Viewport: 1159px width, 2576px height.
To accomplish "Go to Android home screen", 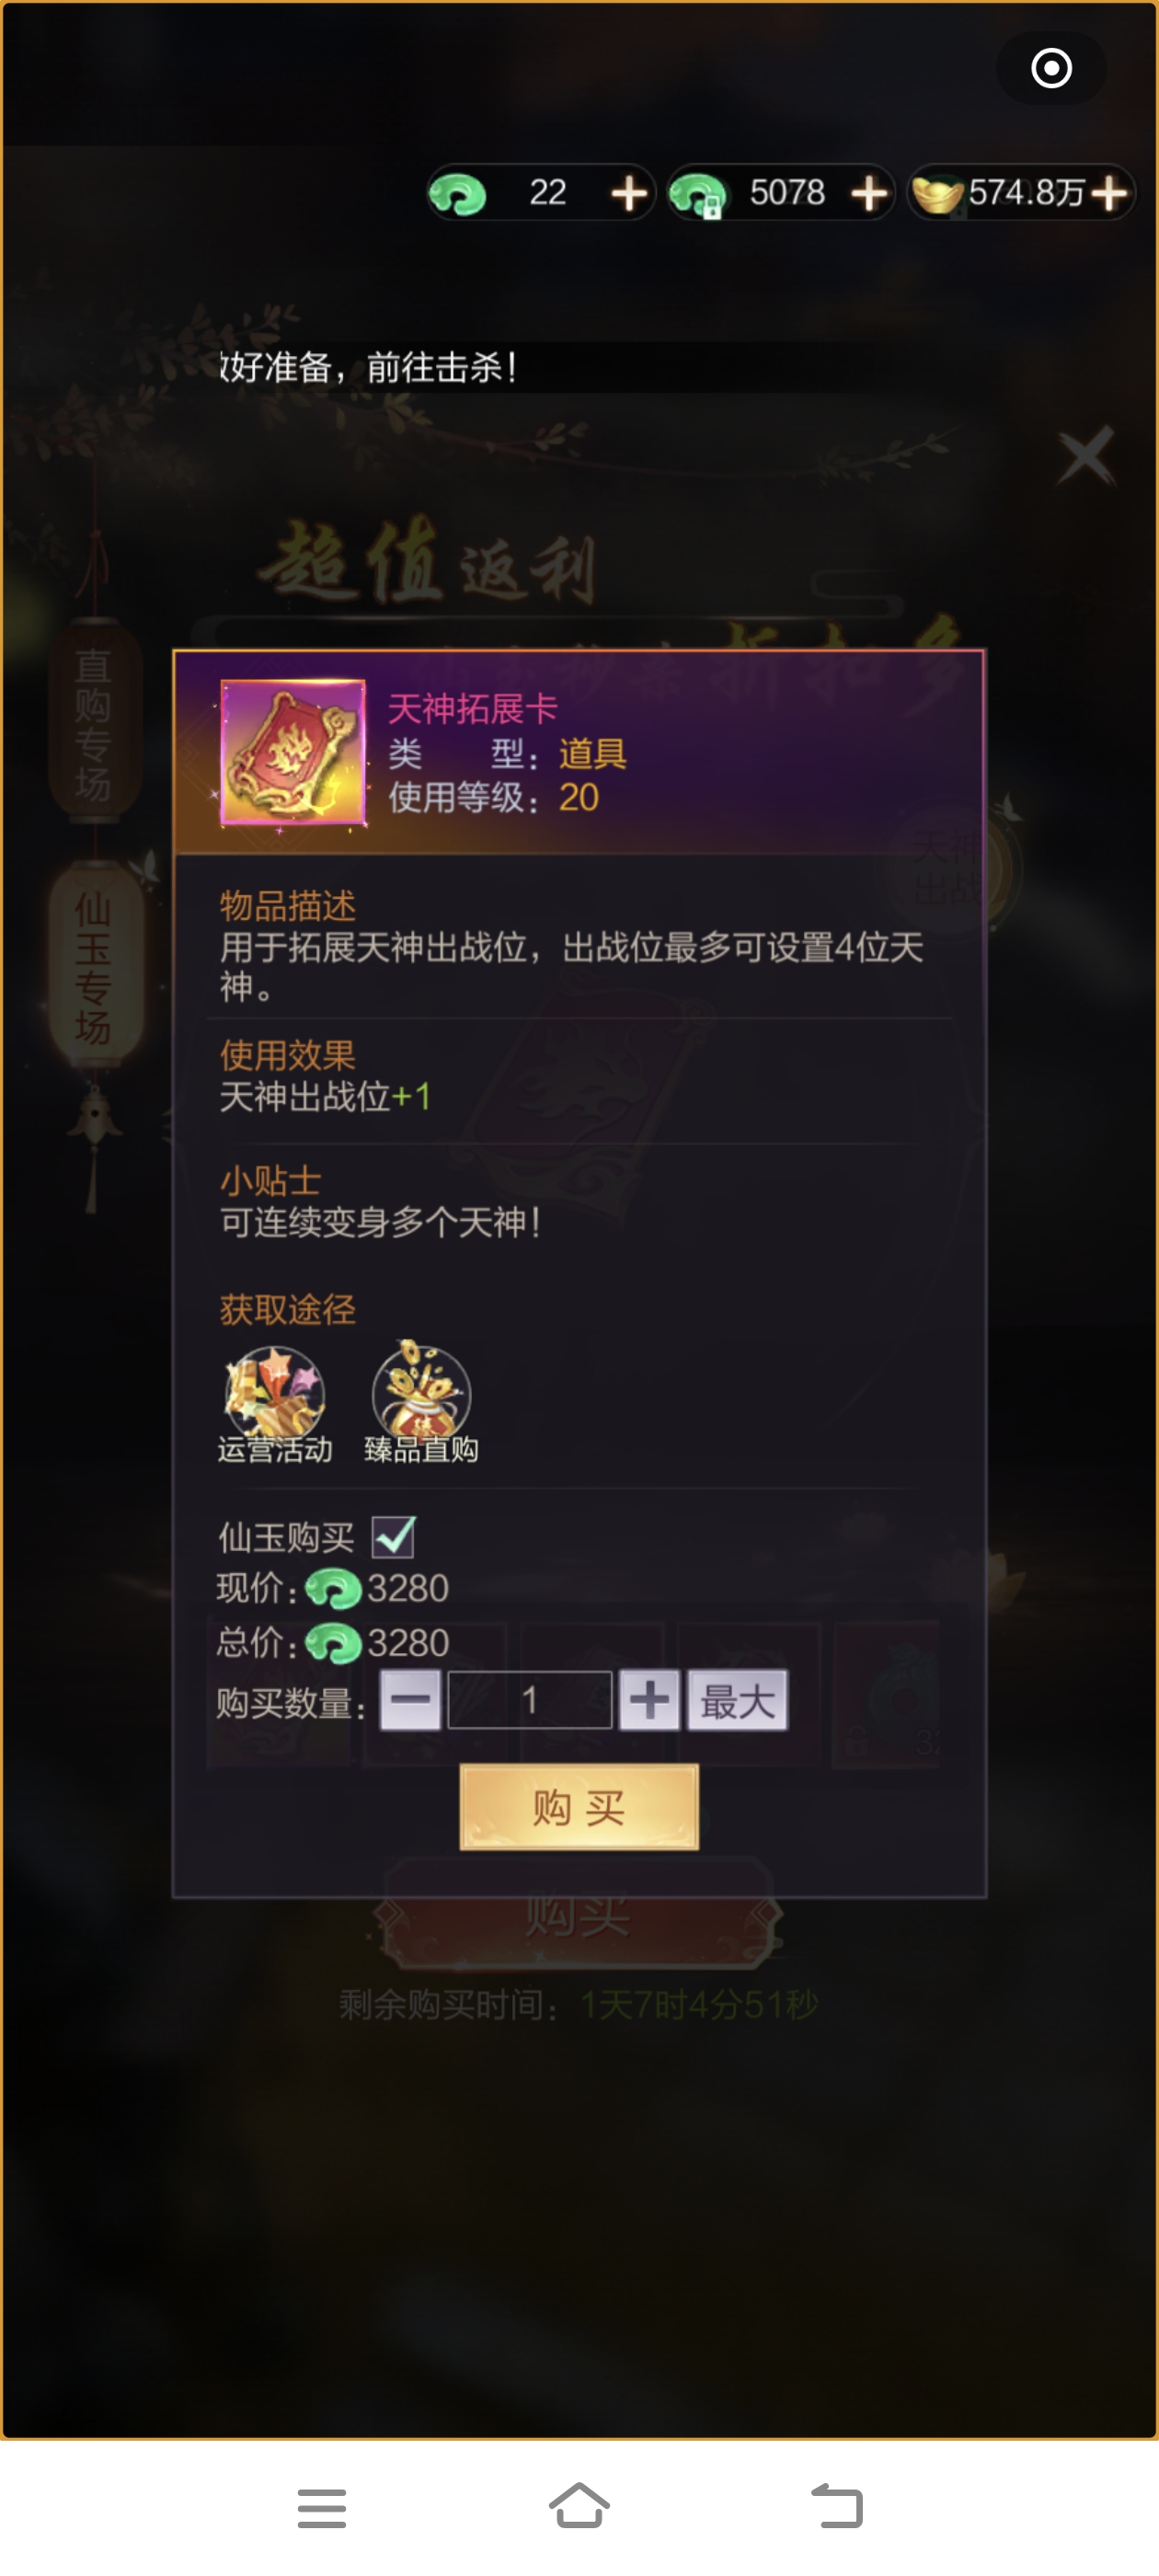I will [x=579, y=2506].
